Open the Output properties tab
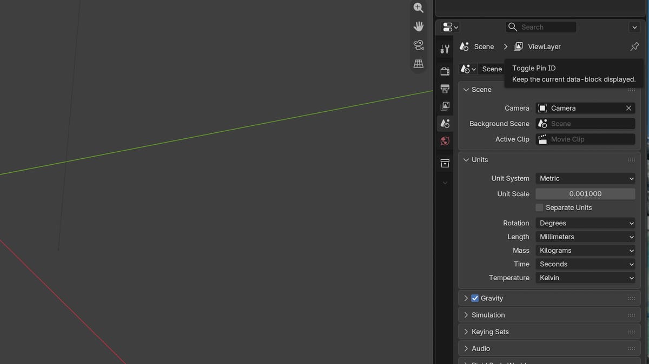 tap(445, 89)
